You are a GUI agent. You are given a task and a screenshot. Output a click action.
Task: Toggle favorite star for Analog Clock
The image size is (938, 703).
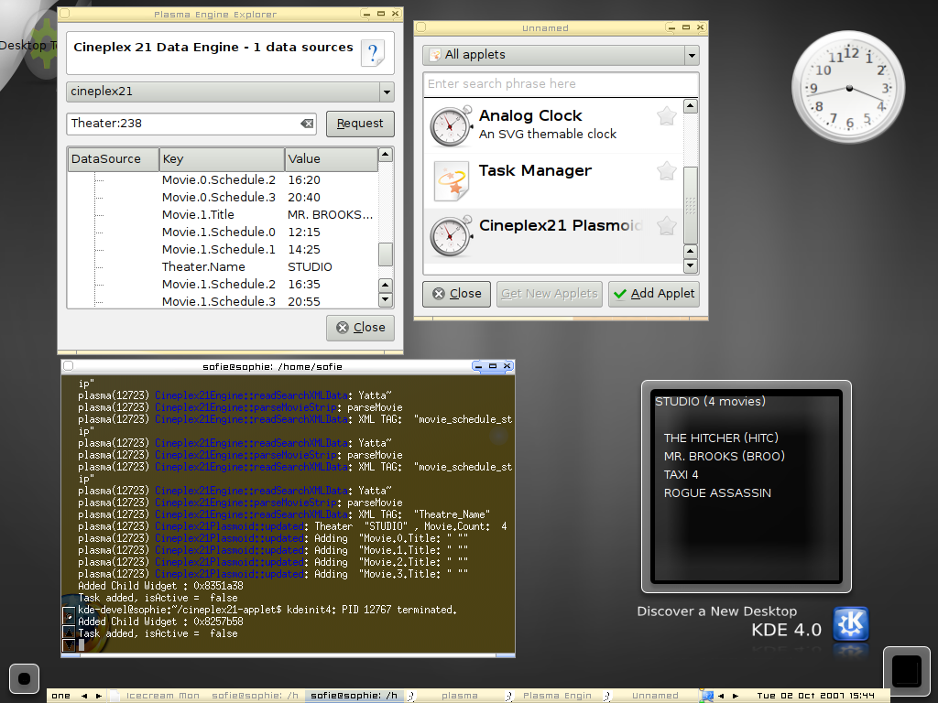pyautogui.click(x=667, y=116)
